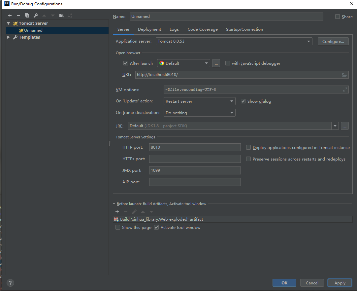The width and height of the screenshot is (357, 291).
Task: Open Default browser dropdown
Action: point(183,63)
